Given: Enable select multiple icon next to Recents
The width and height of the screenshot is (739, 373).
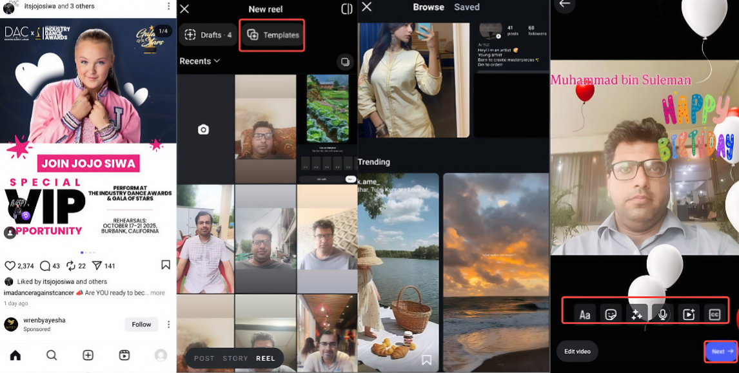Looking at the screenshot, I should (345, 62).
